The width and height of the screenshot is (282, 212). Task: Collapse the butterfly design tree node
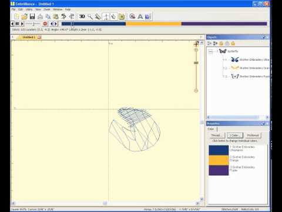point(210,52)
